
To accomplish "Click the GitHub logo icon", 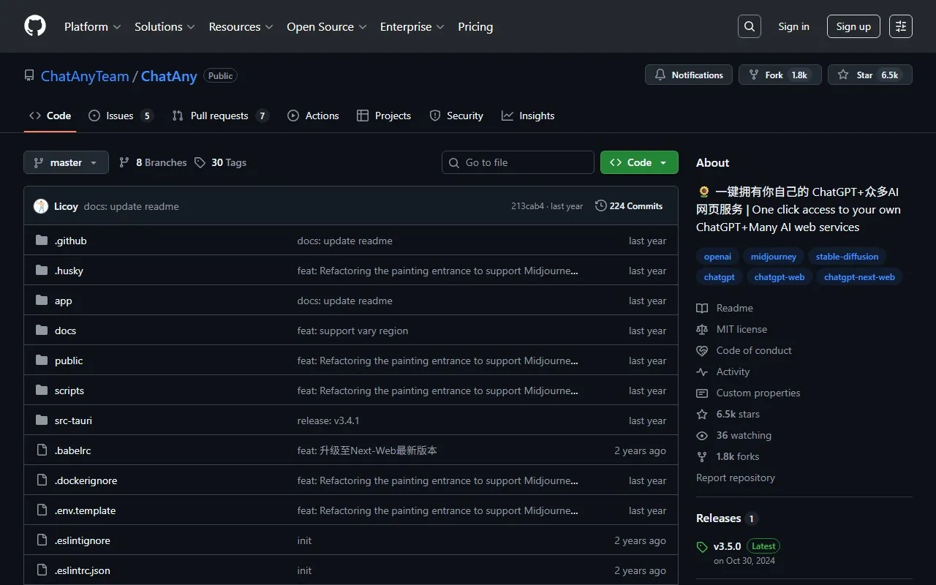I will coord(35,26).
